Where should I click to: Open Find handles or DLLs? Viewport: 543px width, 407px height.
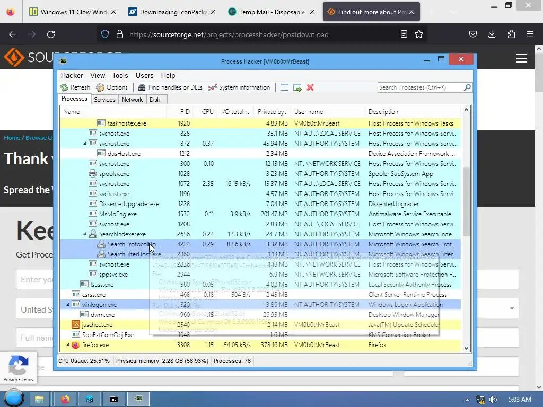pos(170,87)
